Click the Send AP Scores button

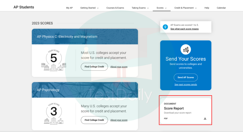click(x=186, y=77)
